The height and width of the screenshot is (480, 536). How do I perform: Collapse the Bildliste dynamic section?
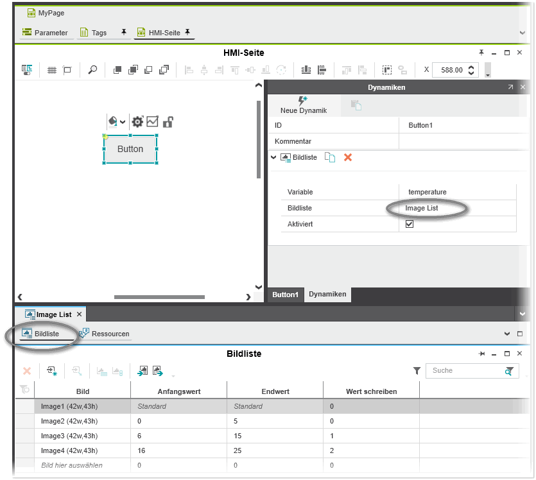coord(274,157)
